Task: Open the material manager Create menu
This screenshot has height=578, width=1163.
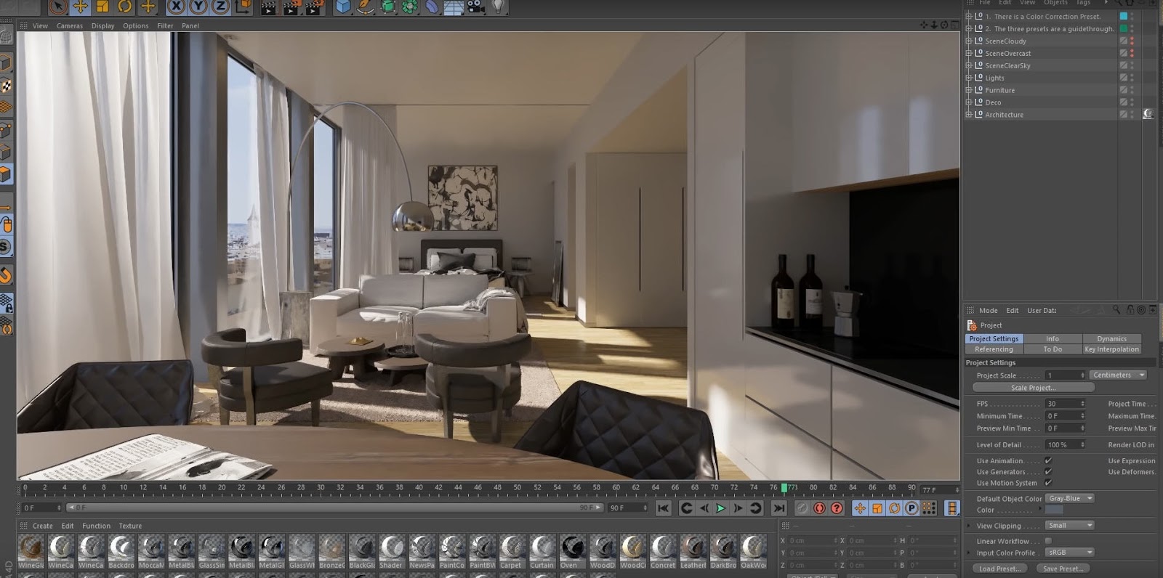Action: [42, 526]
